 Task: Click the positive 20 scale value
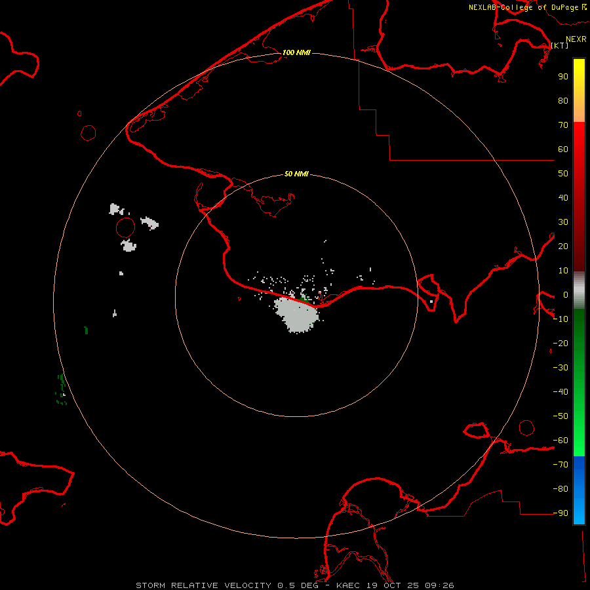point(563,246)
